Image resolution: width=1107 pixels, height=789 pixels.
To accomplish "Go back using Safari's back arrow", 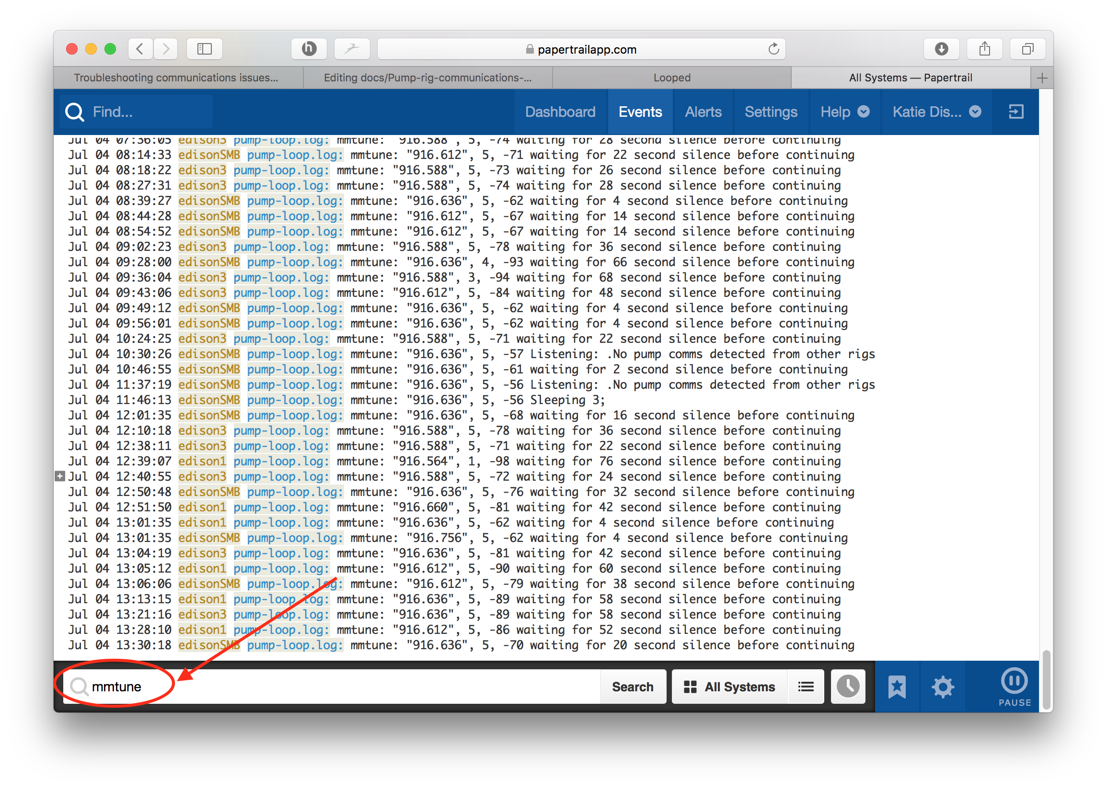I will (140, 48).
